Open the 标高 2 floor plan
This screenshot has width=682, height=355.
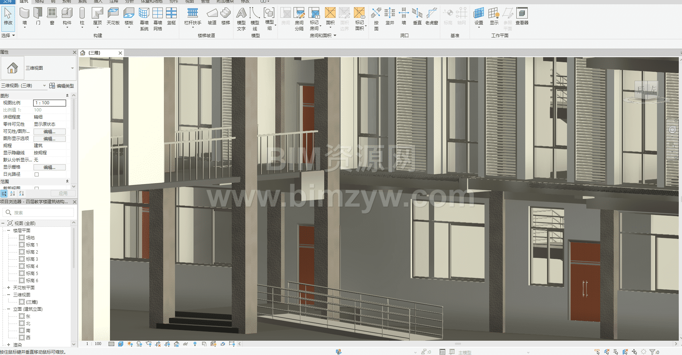(x=32, y=252)
